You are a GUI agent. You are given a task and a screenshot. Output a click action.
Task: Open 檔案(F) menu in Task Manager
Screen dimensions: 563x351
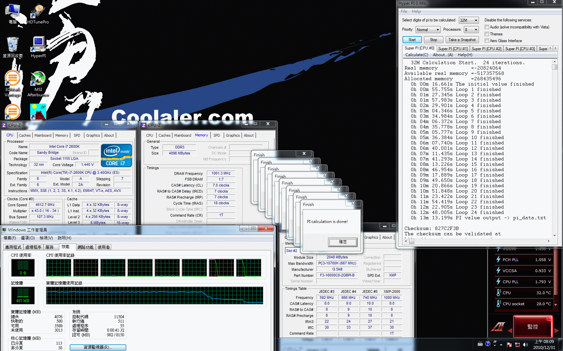(x=9, y=238)
